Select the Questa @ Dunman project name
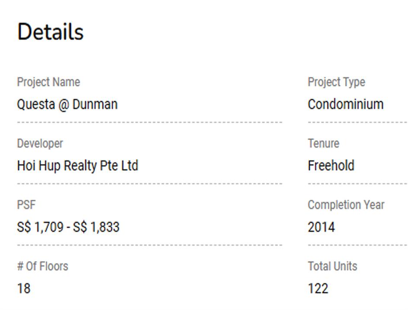This screenshot has width=408, height=310. tap(67, 104)
